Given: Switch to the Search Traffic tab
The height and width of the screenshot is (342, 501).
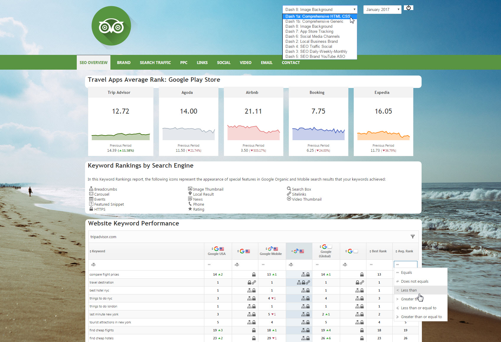Looking at the screenshot, I should tap(155, 63).
